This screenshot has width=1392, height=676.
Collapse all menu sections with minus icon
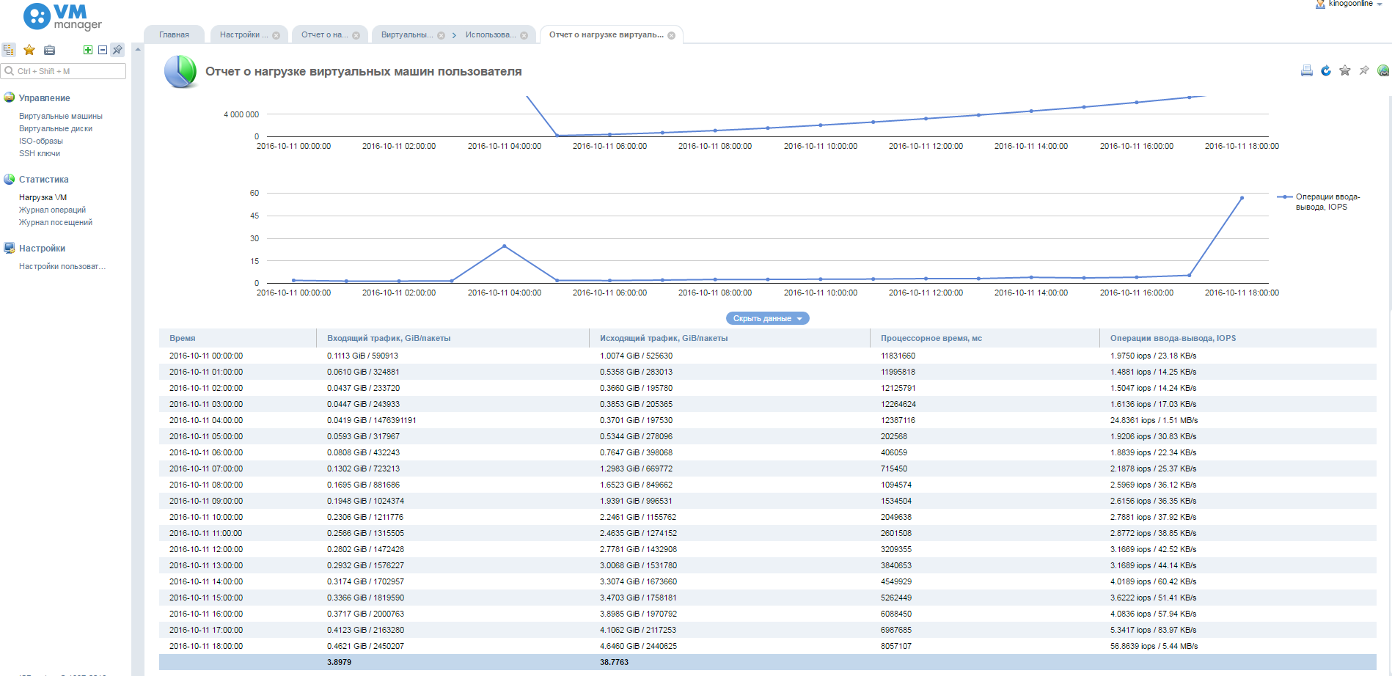[103, 50]
